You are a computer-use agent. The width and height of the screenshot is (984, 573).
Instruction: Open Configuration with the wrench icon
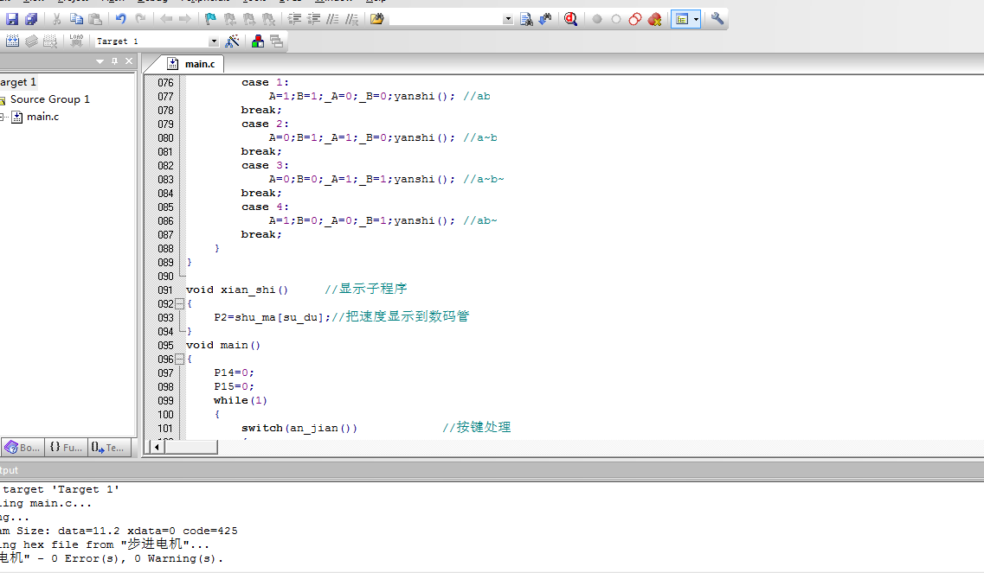(x=717, y=19)
